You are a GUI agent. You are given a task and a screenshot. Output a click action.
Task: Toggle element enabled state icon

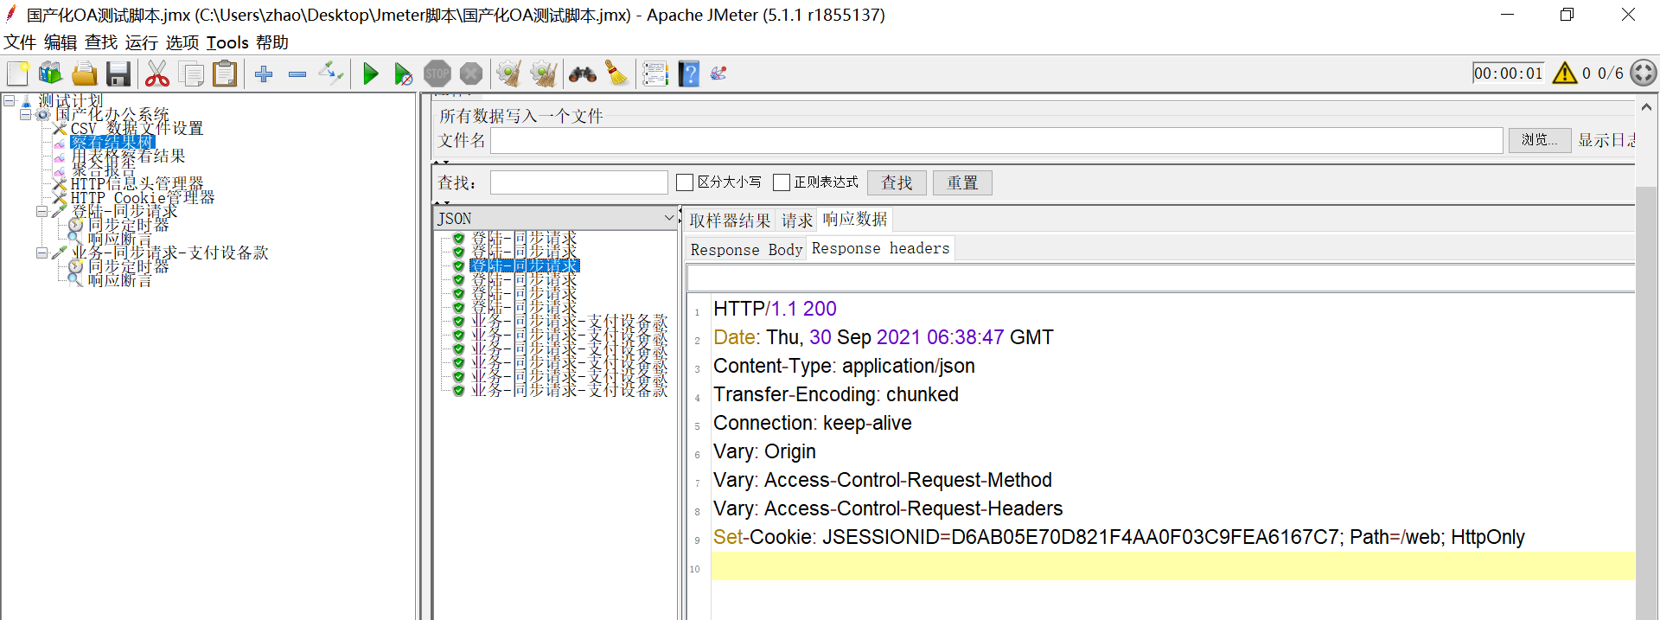coord(331,74)
